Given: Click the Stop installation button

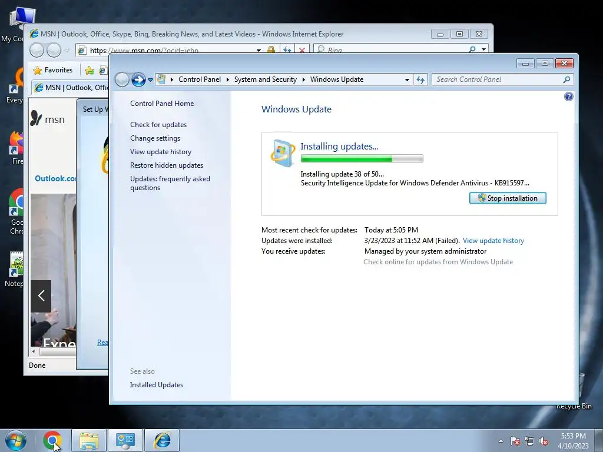Looking at the screenshot, I should pyautogui.click(x=508, y=198).
